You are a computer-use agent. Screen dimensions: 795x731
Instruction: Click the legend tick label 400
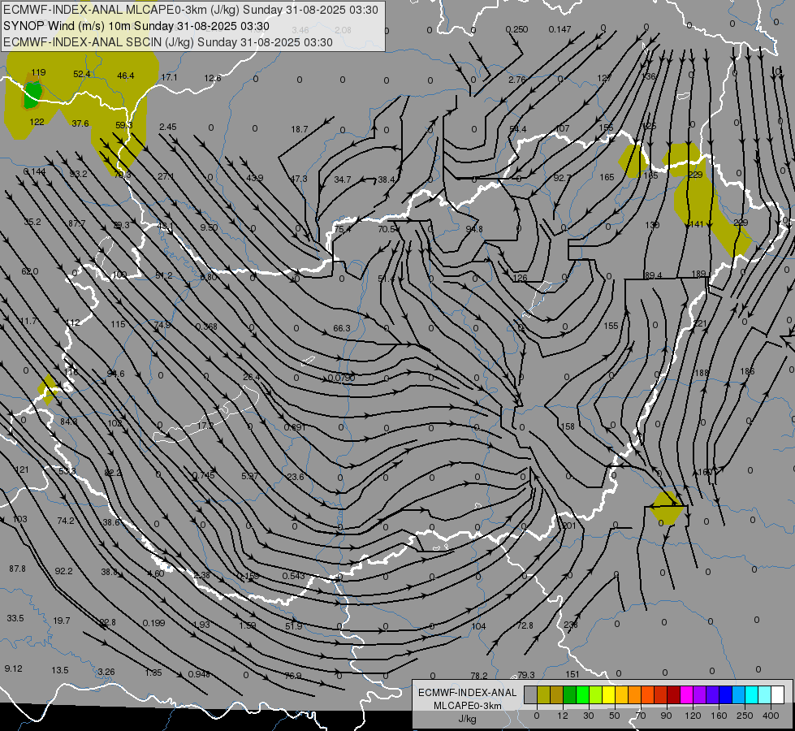[x=771, y=716]
